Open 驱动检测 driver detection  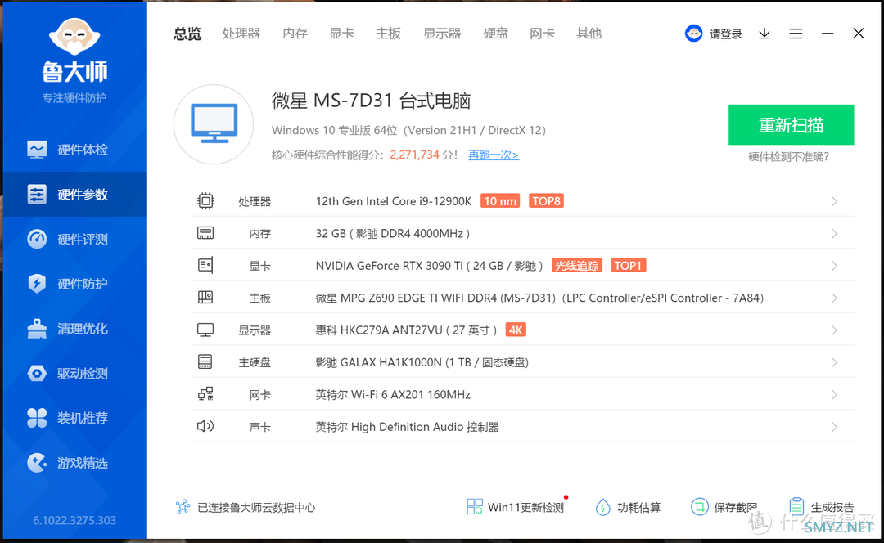[x=74, y=374]
